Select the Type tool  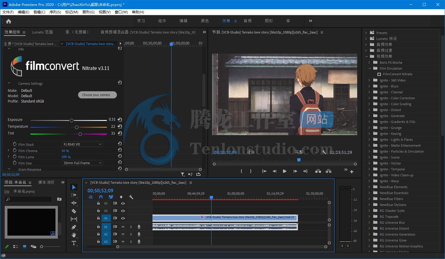[74, 243]
